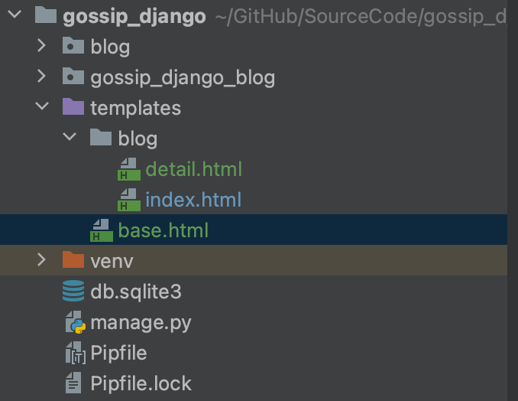Expand the top-level blog package folder

pos(41,46)
